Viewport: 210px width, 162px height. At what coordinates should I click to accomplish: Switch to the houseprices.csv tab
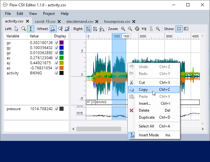(x=117, y=22)
